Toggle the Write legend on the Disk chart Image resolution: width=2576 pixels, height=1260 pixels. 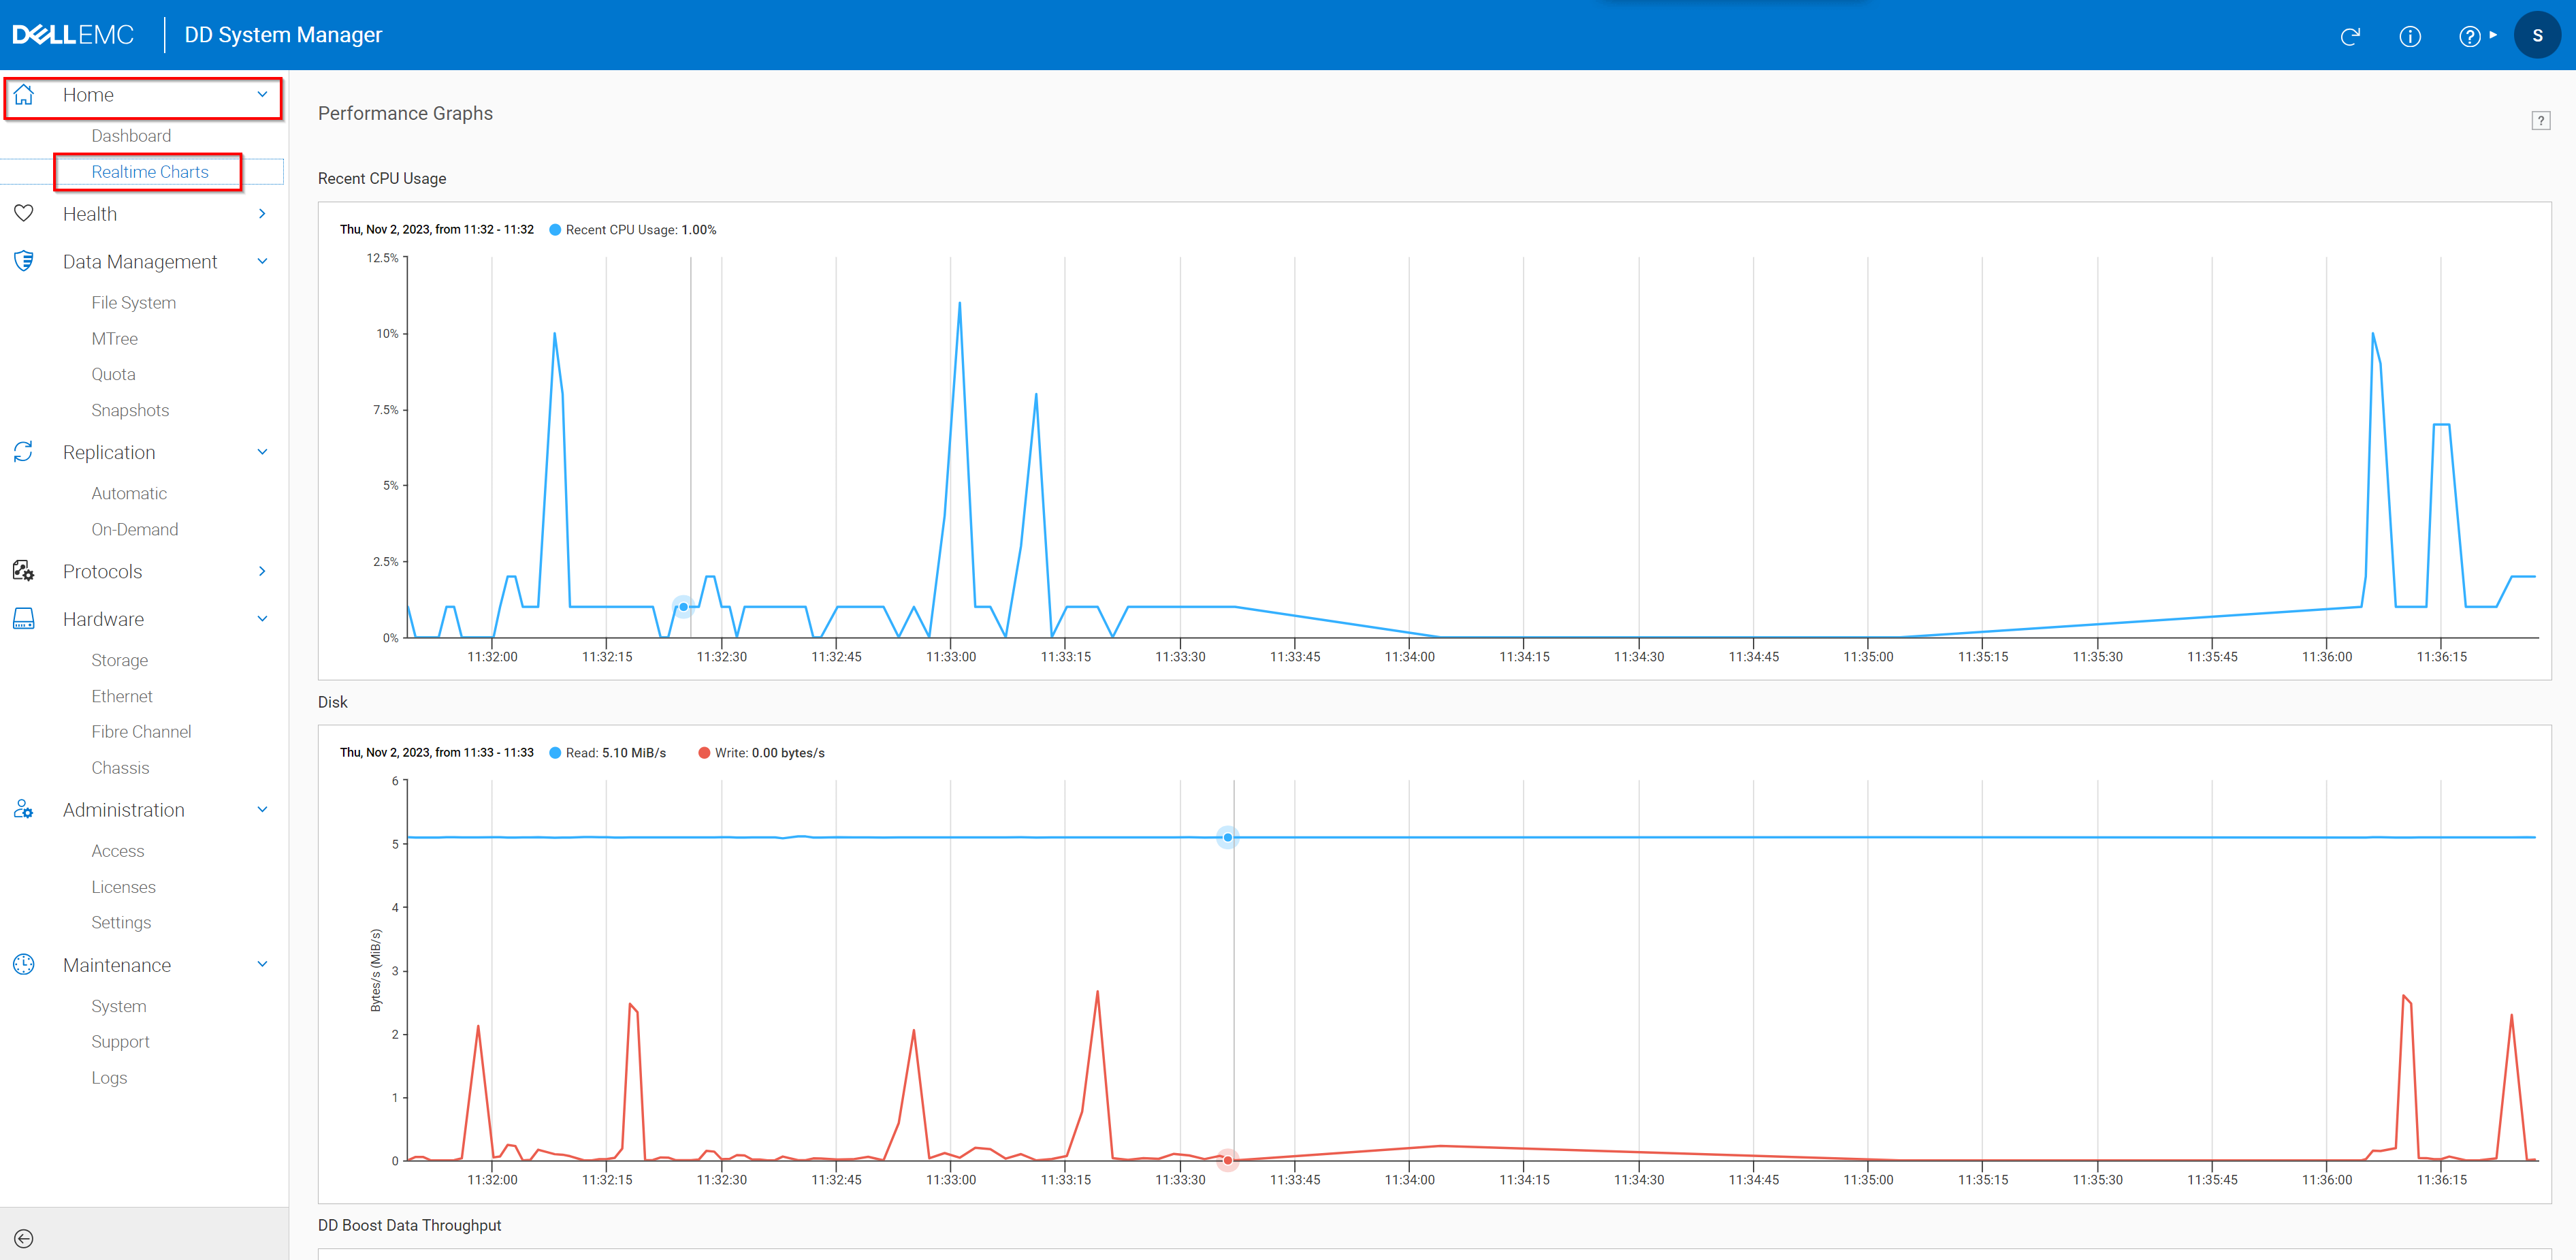762,752
